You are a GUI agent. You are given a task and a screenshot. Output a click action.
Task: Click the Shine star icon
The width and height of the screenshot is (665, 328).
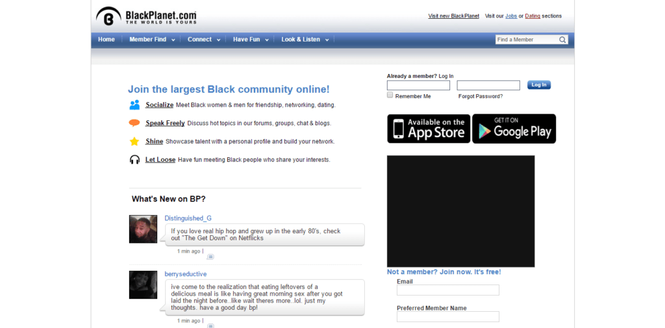tap(134, 142)
